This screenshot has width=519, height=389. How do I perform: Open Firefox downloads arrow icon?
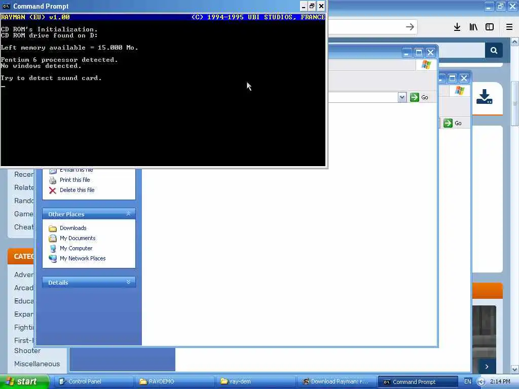[457, 27]
